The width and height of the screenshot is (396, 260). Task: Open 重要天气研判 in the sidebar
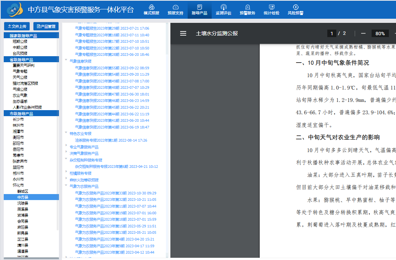click(x=24, y=65)
